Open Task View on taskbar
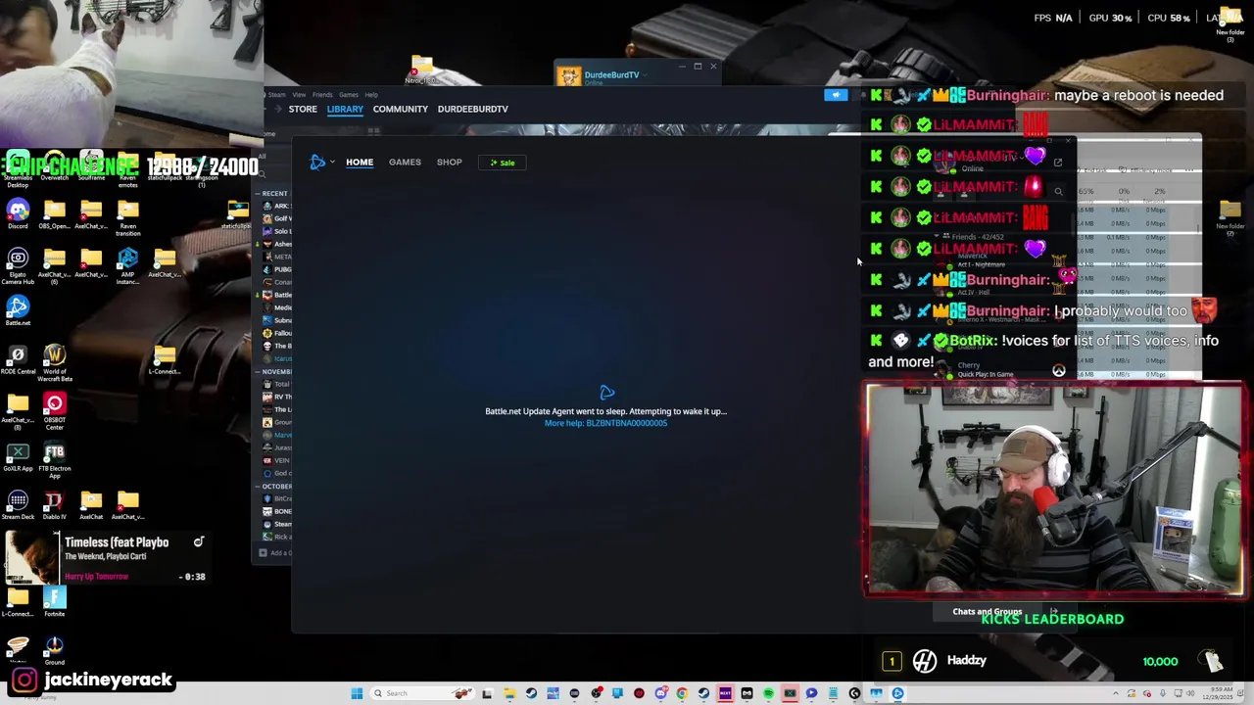Image resolution: width=1254 pixels, height=705 pixels. (x=487, y=693)
